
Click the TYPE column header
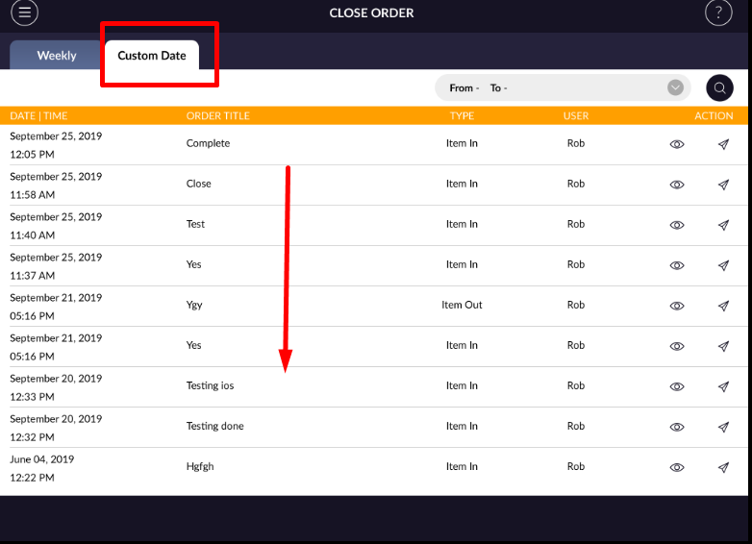[x=462, y=116]
